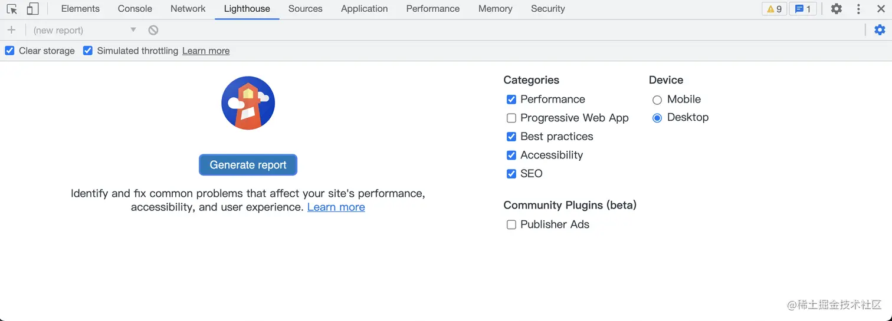
Task: Disable the Accessibility category checkbox
Action: point(511,155)
